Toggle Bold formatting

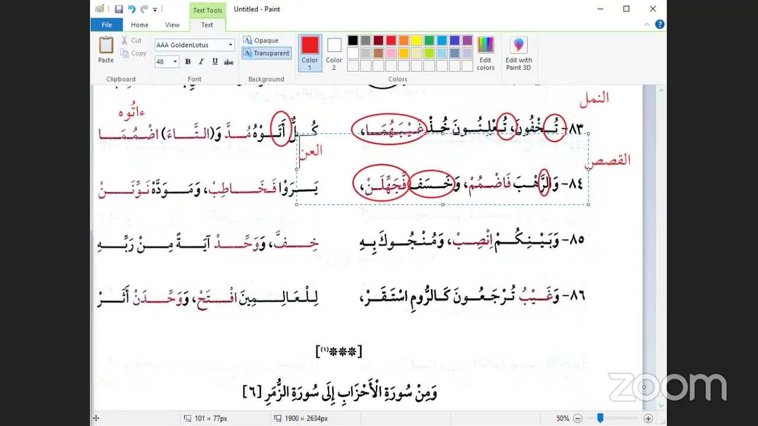pyautogui.click(x=188, y=62)
